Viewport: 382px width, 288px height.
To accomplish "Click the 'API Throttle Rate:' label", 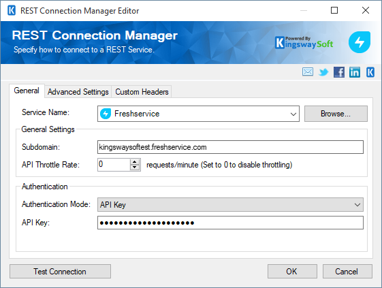I will 50,165.
